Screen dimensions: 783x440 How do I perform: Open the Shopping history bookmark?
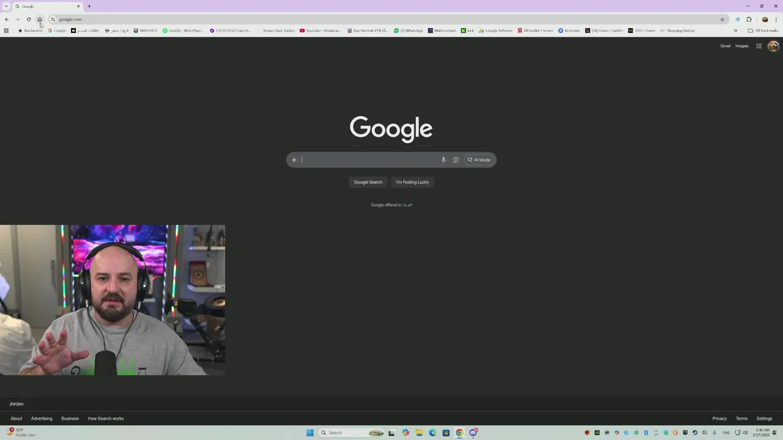(x=677, y=31)
